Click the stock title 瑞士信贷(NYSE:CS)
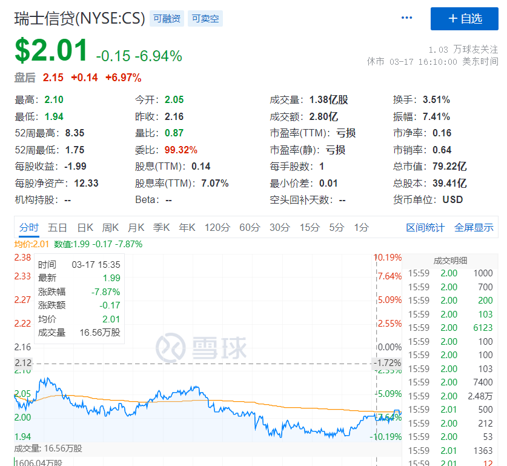 79,18
